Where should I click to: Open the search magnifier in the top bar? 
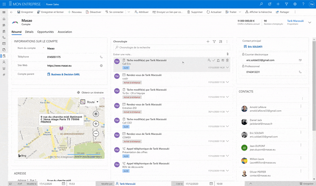coord(261,4)
